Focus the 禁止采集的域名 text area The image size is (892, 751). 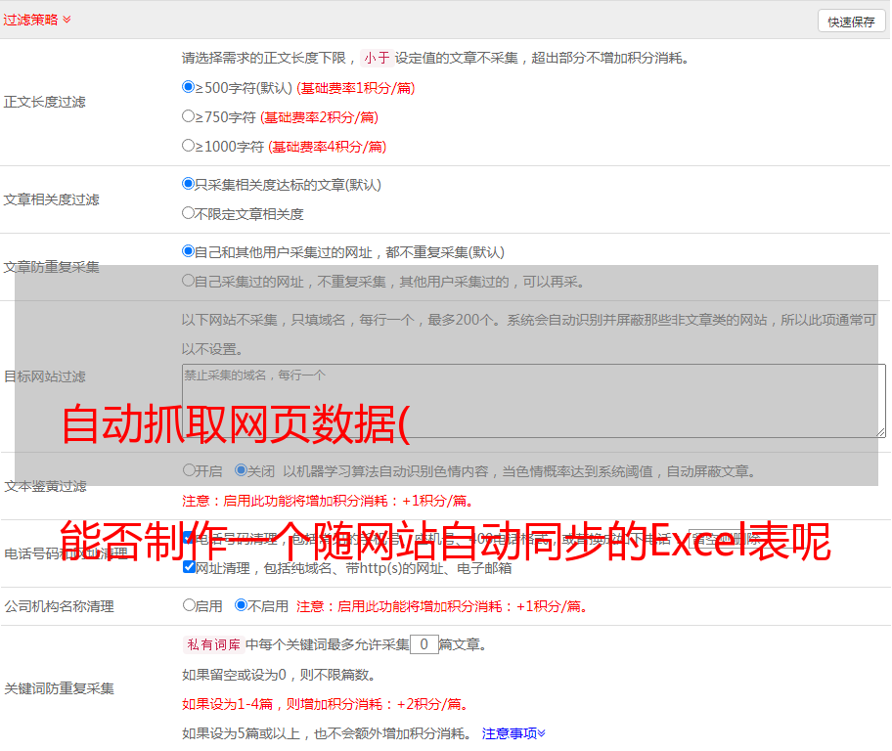tap(534, 401)
